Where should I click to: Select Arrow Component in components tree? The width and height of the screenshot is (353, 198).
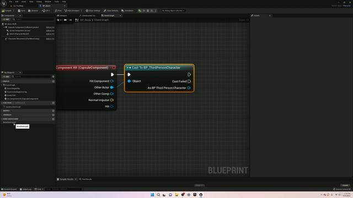coord(20,31)
